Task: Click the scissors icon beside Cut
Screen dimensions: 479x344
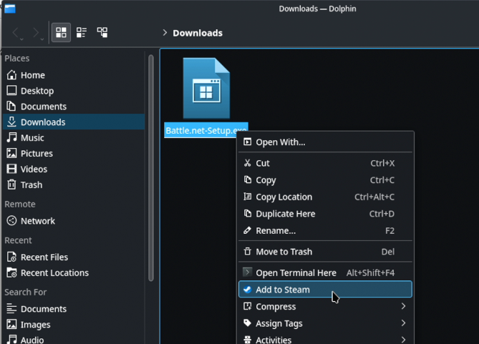Action: tap(248, 163)
